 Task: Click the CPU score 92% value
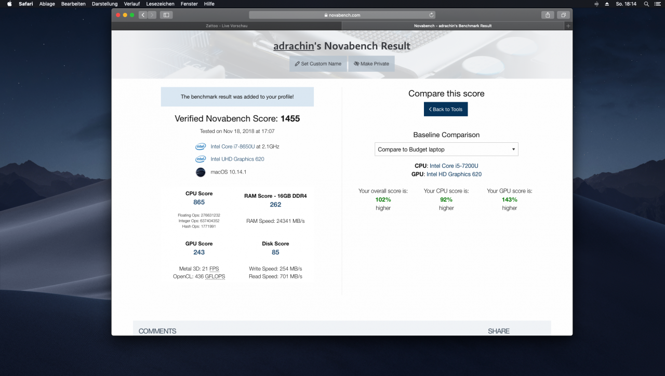click(x=446, y=199)
